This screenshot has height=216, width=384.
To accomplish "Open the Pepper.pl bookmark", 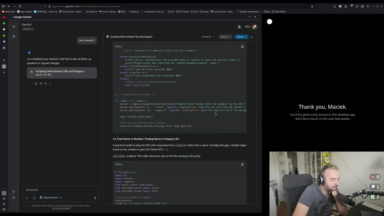I will point(91,12).
